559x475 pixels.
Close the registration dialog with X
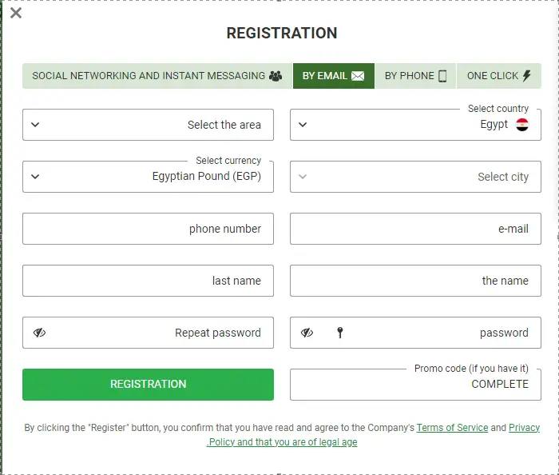(x=16, y=13)
